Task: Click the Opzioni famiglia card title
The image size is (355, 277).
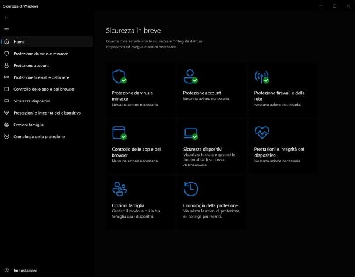Action: (x=128, y=205)
